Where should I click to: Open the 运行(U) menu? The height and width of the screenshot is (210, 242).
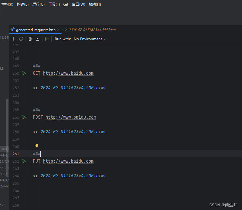click(38, 4)
